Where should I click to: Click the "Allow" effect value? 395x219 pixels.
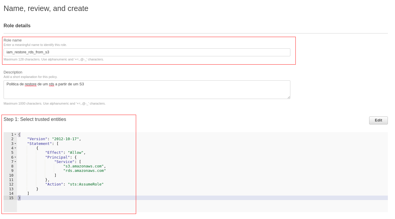pos(75,153)
